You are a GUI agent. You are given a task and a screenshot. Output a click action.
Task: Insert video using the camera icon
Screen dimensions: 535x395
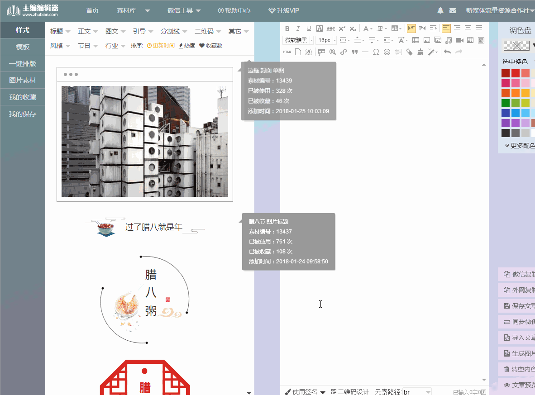[459, 40]
